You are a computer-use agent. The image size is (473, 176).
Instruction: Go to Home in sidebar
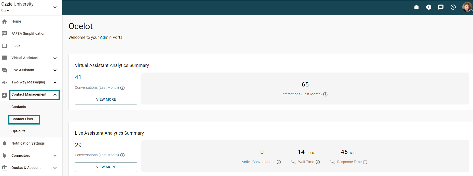[x=16, y=21]
